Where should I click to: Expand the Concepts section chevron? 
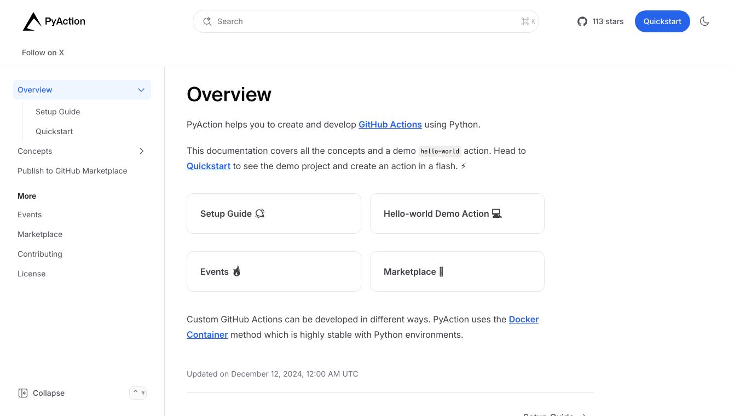click(x=141, y=151)
